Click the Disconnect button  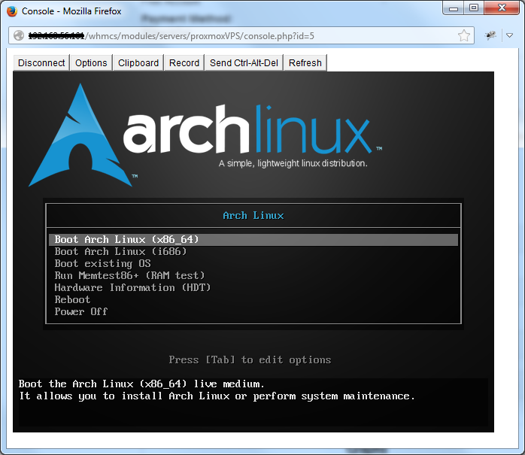(41, 63)
